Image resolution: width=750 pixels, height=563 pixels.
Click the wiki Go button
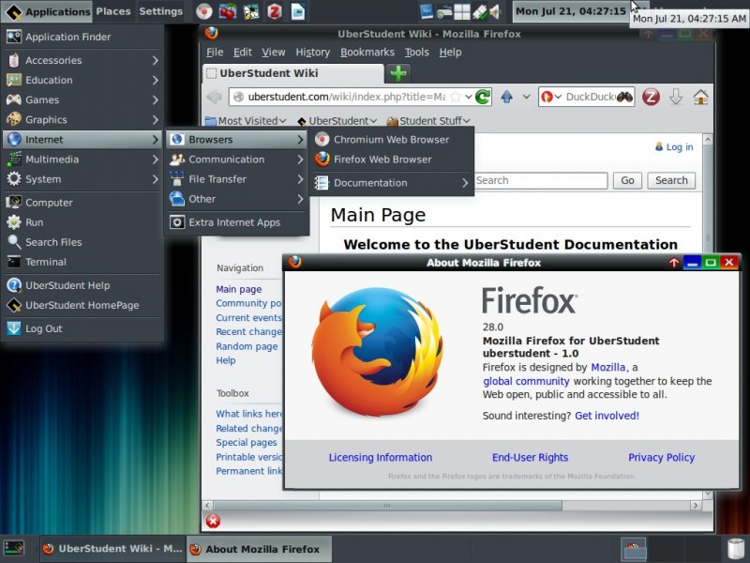627,180
